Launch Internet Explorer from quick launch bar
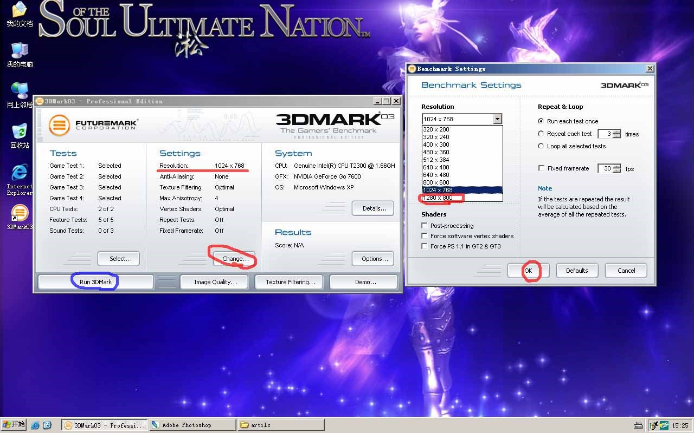This screenshot has height=433, width=694. [x=35, y=425]
